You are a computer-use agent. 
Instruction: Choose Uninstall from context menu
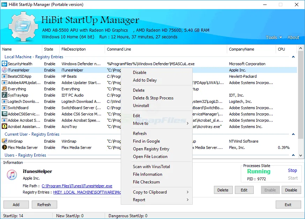[x=157, y=106]
